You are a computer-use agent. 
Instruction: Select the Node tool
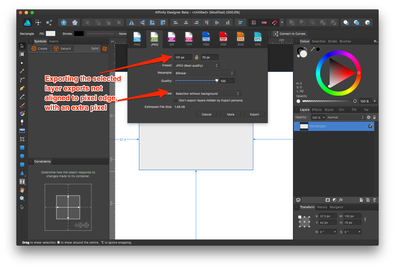[22, 63]
